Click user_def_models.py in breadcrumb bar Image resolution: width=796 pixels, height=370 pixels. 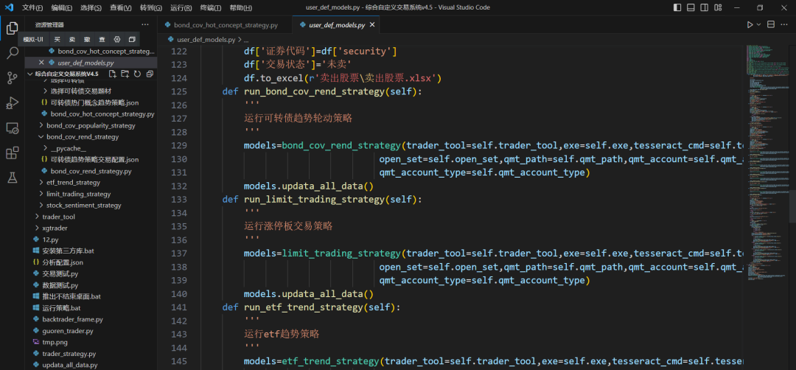206,39
